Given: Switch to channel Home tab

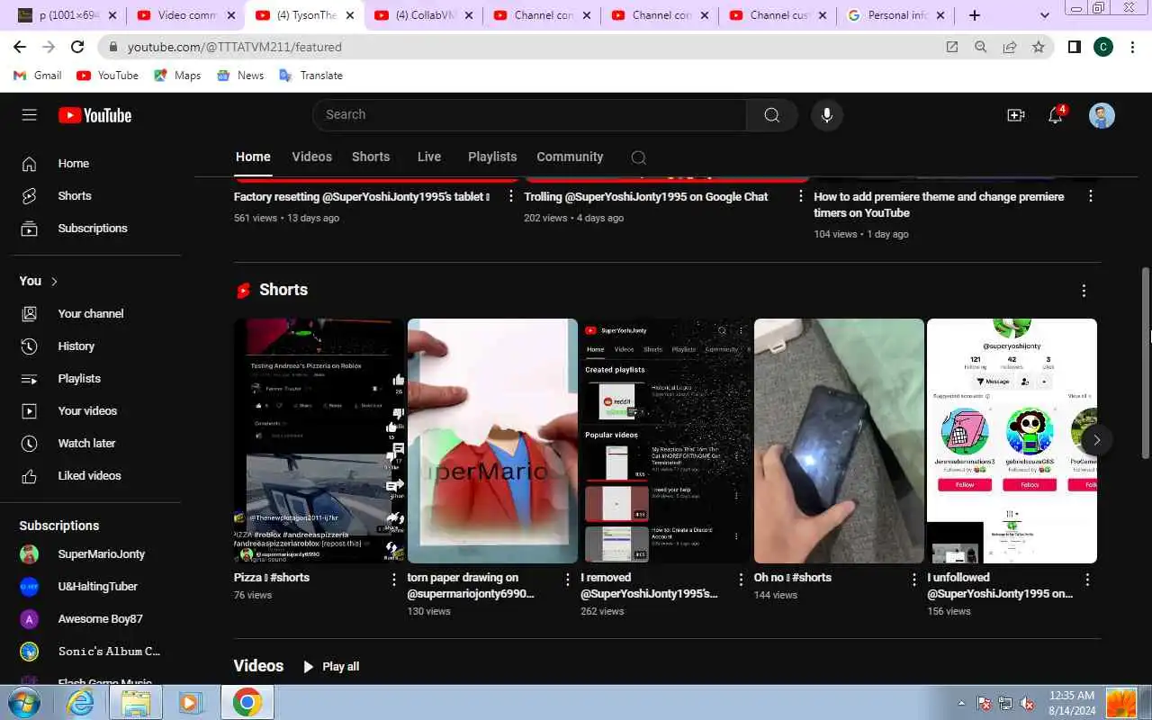Looking at the screenshot, I should coord(253,157).
